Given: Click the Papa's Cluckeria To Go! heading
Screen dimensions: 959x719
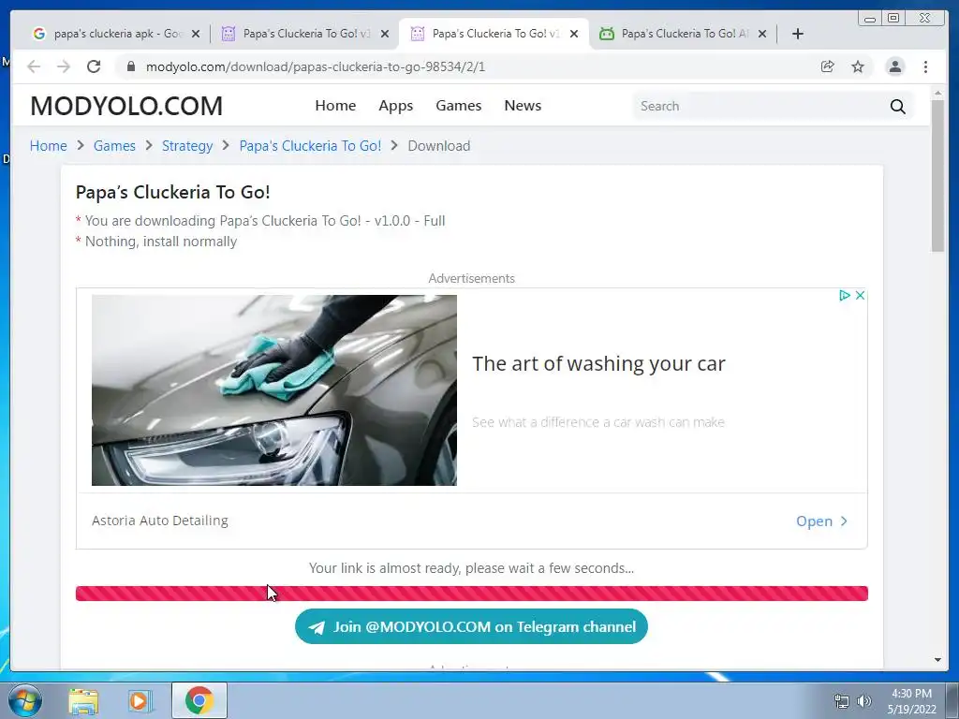Looking at the screenshot, I should pos(173,192).
